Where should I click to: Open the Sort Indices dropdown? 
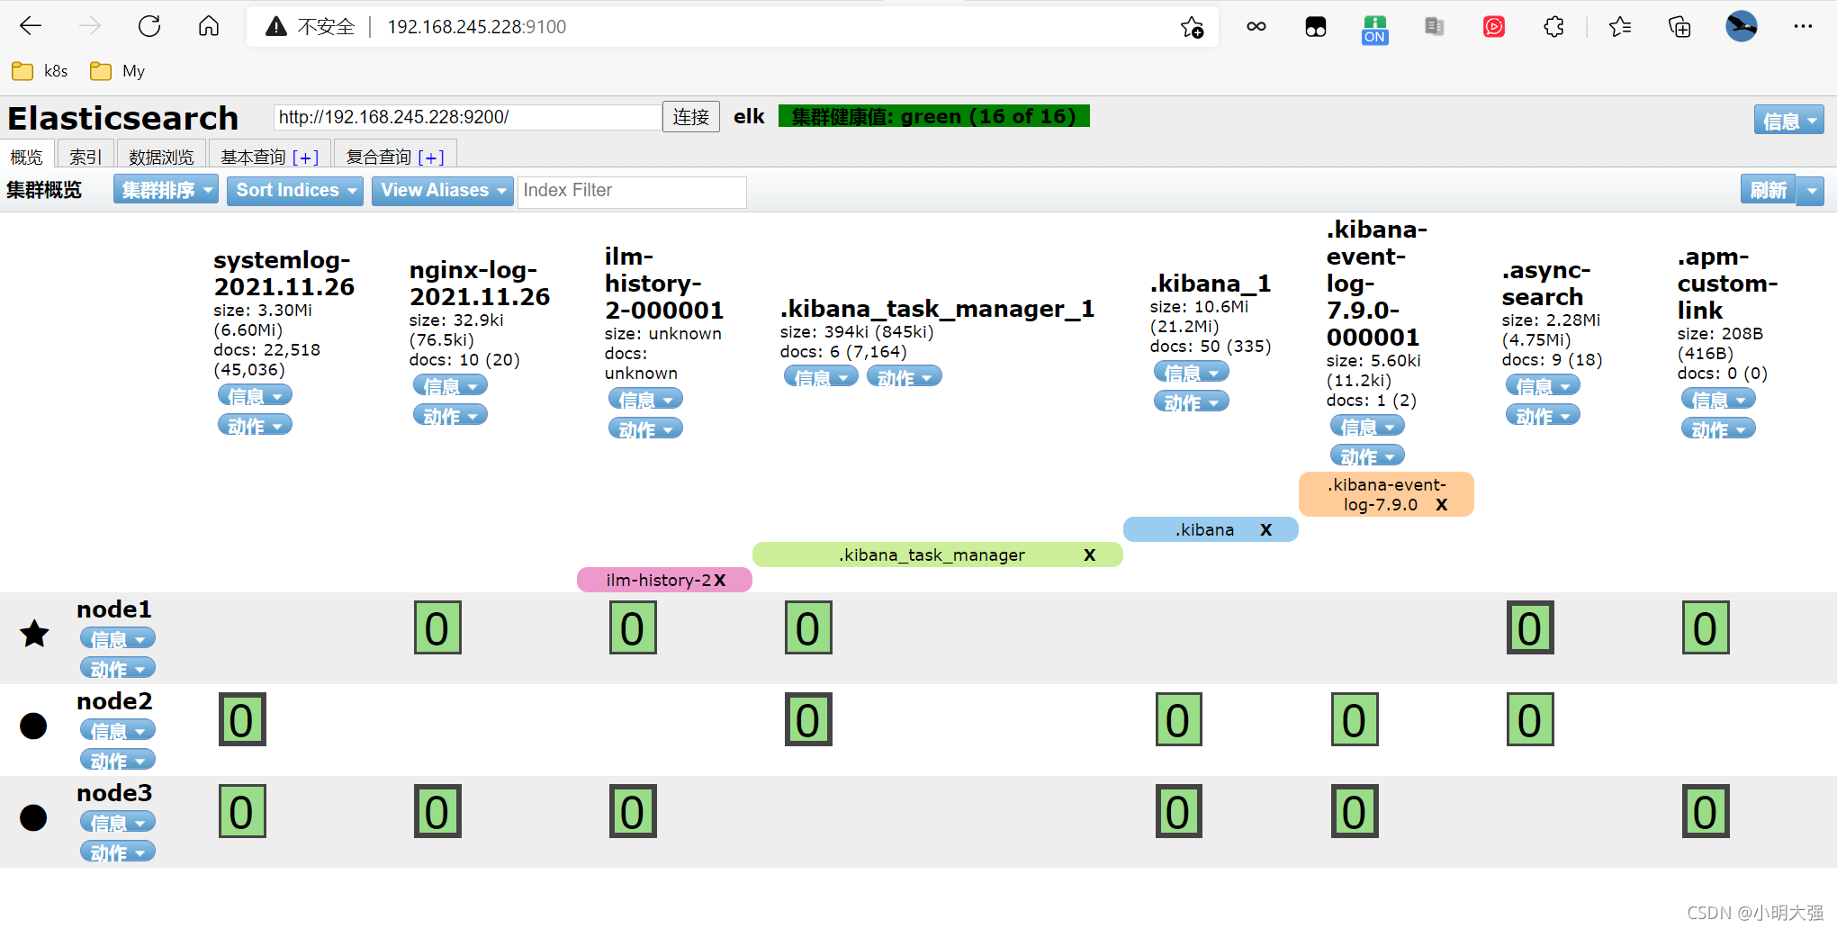294,190
